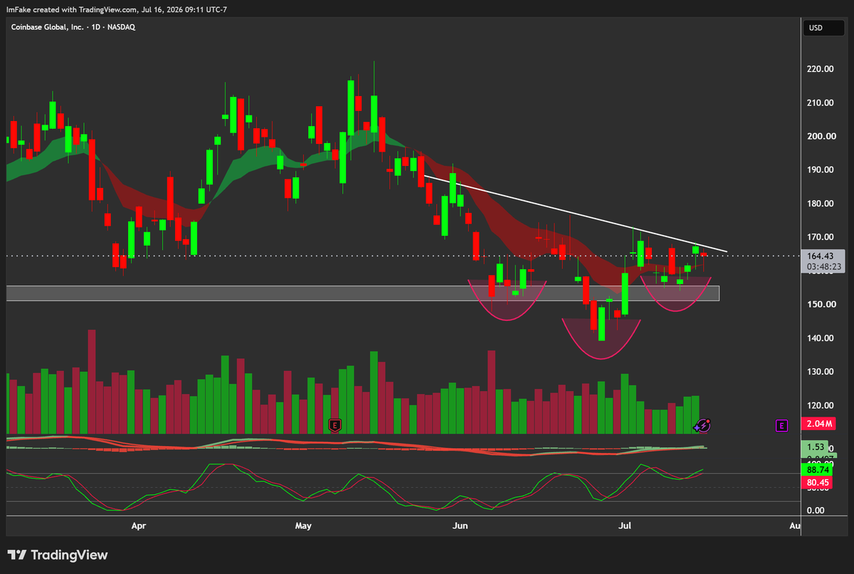Click the Jun label on time axis
The image size is (854, 574).
point(460,526)
